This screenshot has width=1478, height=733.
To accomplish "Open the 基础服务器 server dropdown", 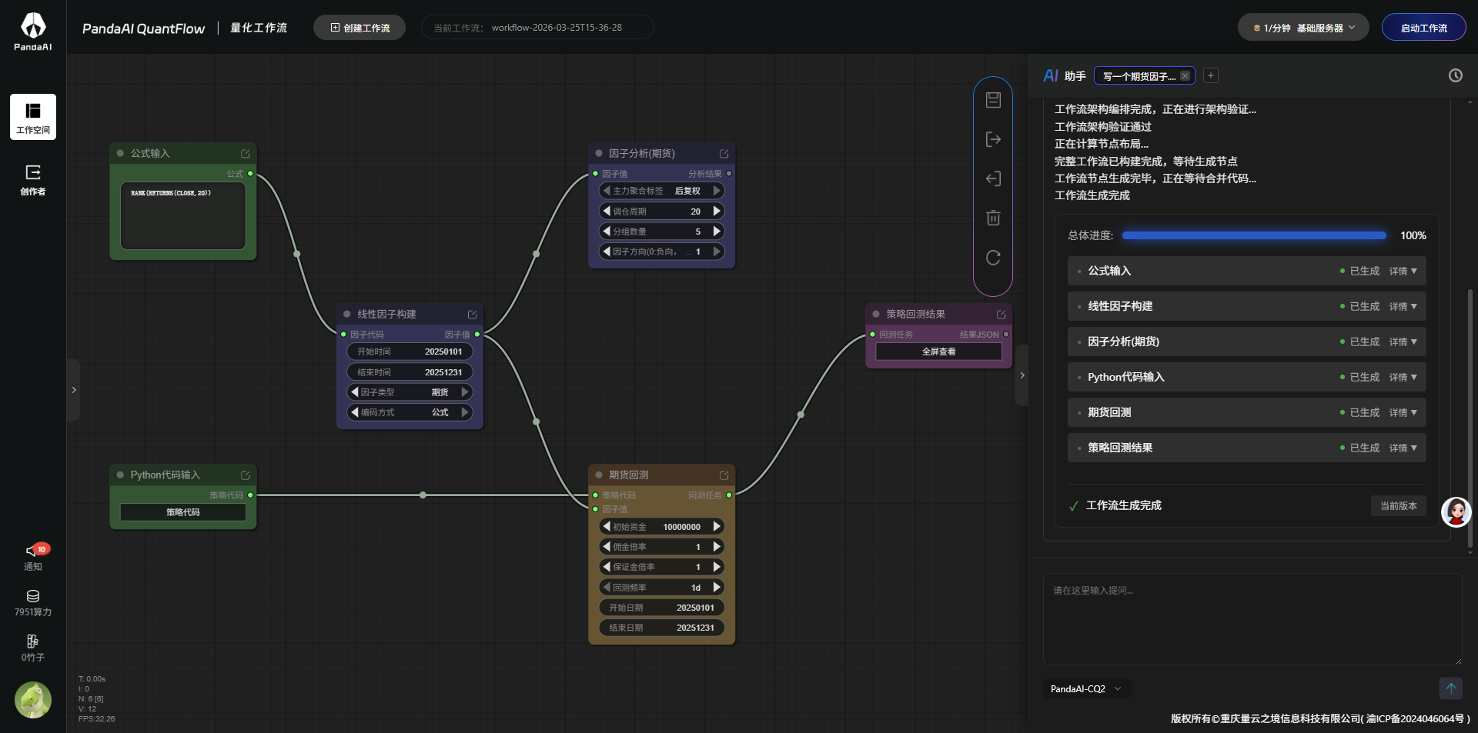I will pos(1302,28).
